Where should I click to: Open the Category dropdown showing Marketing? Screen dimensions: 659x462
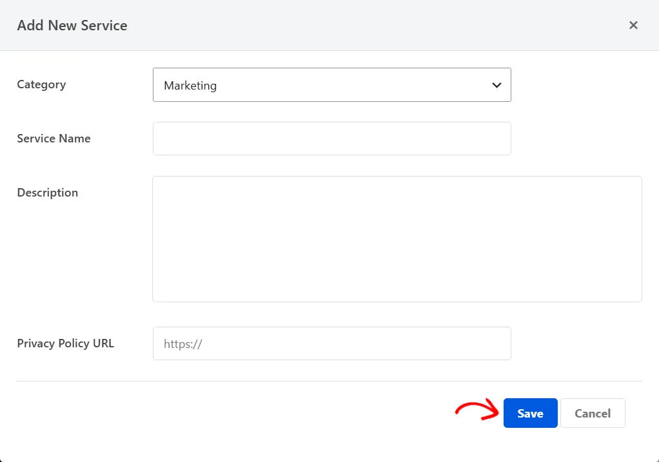click(x=332, y=85)
